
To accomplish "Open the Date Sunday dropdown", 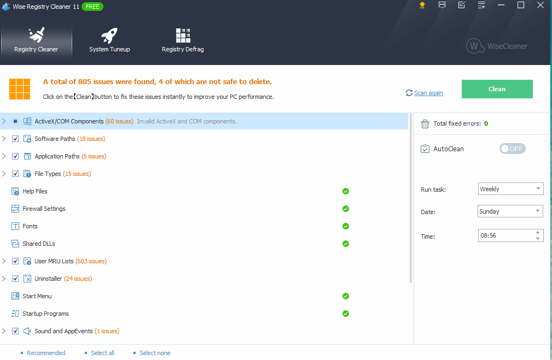I will click(510, 211).
